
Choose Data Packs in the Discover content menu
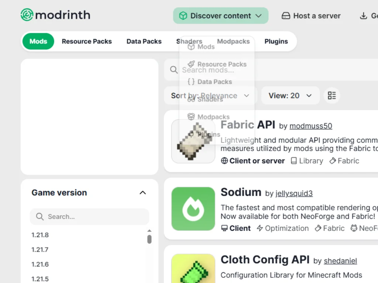point(210,82)
